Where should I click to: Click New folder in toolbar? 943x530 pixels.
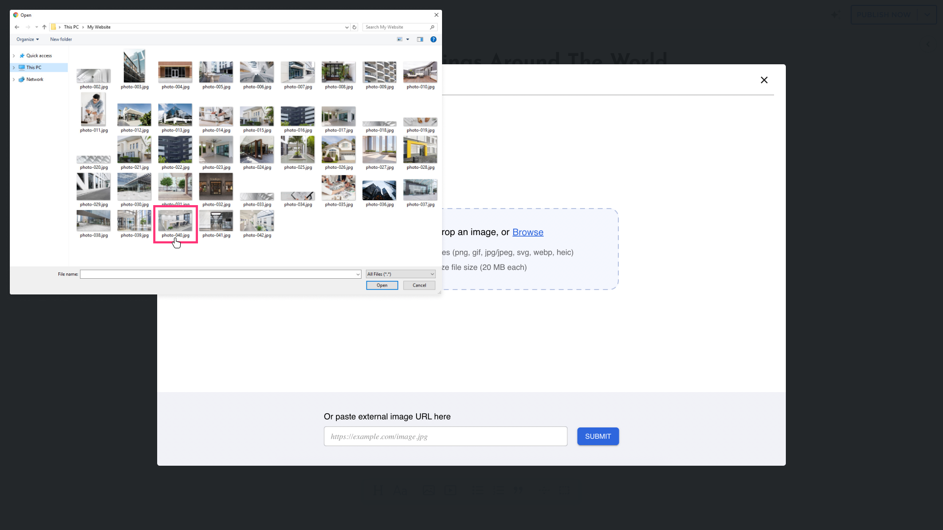coord(61,40)
